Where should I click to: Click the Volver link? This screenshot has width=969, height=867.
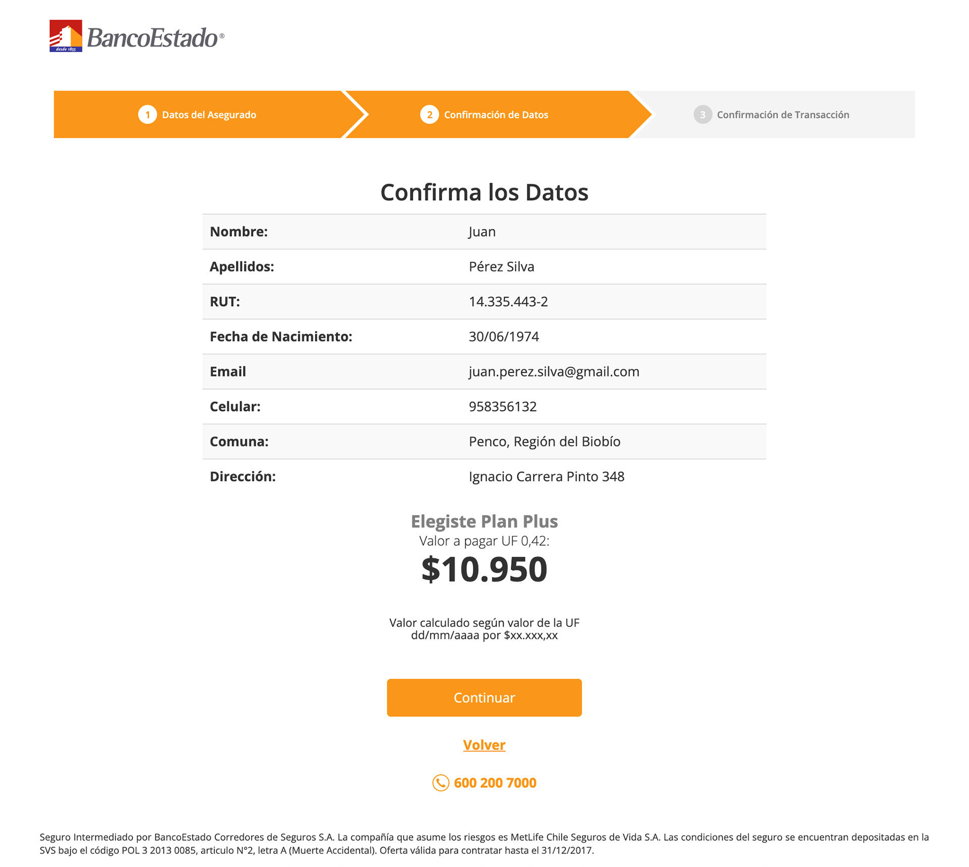pos(484,744)
